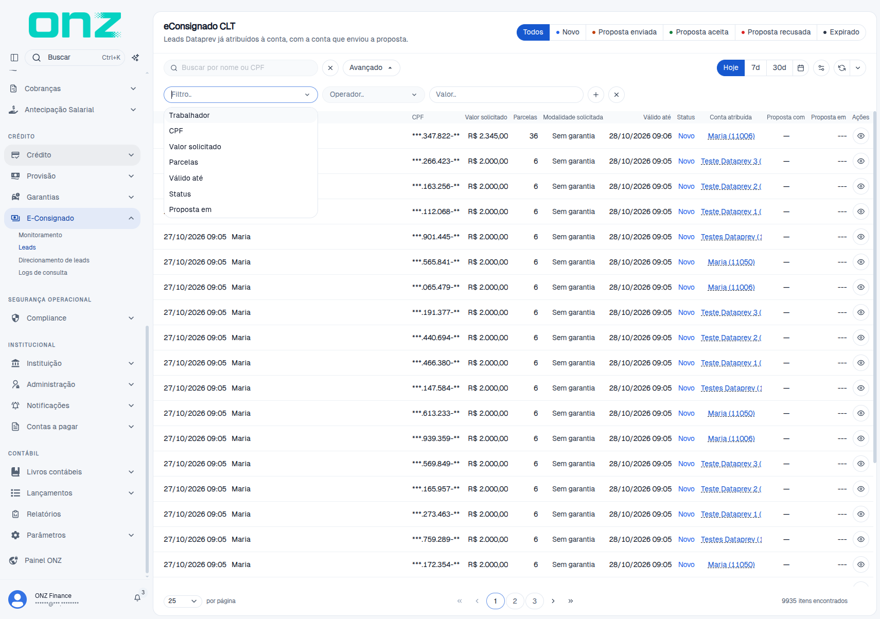This screenshot has width=880, height=619.
Task: Clear the name or CPF search
Action: (330, 68)
